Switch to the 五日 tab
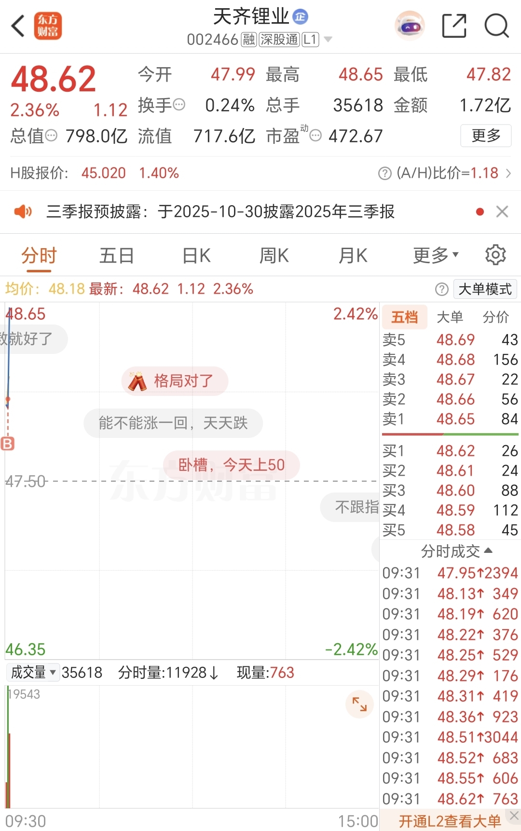The height and width of the screenshot is (831, 521). (117, 255)
